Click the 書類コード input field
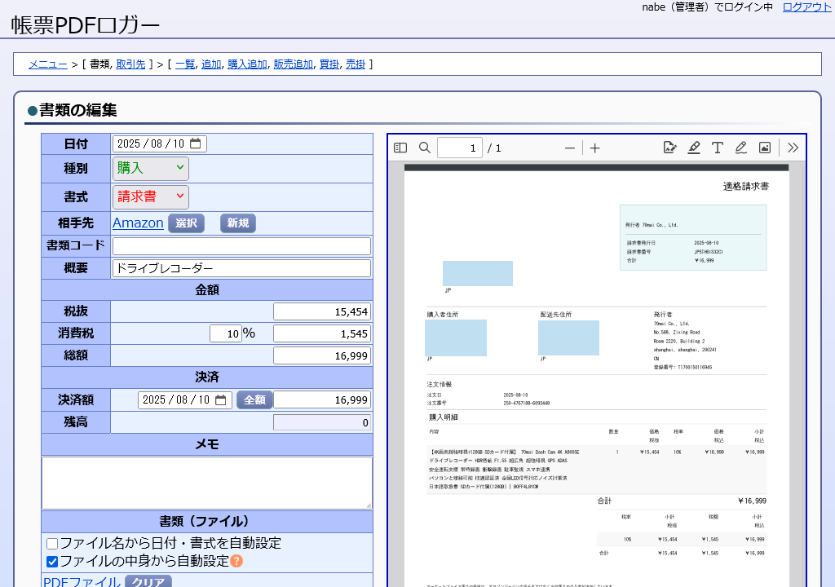Image resolution: width=835 pixels, height=587 pixels. [x=241, y=246]
